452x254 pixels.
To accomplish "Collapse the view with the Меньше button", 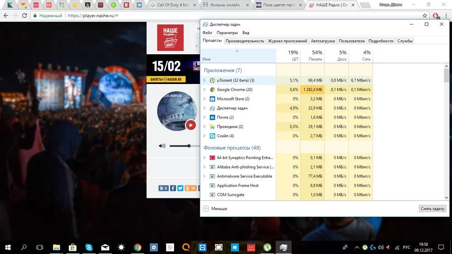I will tap(215, 208).
